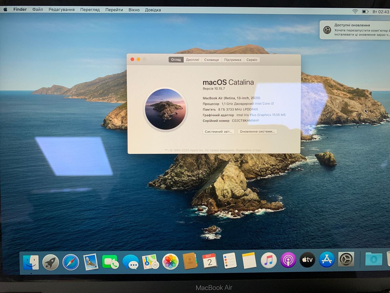Switch to the Сховище tab
The image size is (390, 293).
(211, 60)
